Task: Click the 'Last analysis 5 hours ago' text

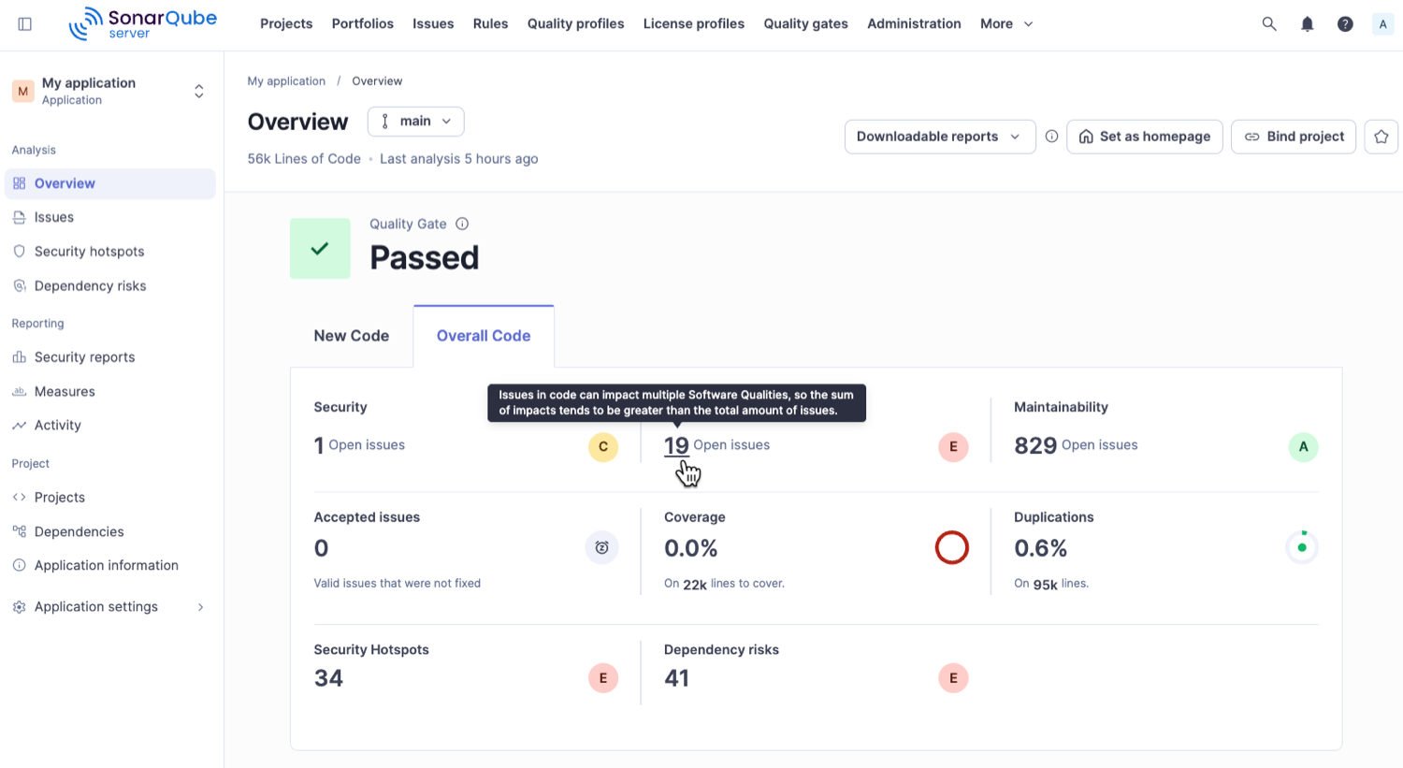Action: [x=459, y=159]
